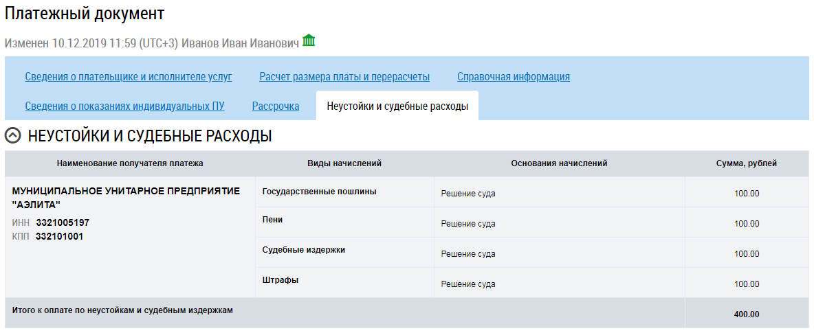Open Сведения о плательщике и исполнителе услуг tab
Viewport: 814px width, 333px height.
[129, 76]
